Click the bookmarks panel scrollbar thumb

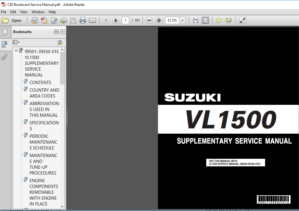(62, 68)
